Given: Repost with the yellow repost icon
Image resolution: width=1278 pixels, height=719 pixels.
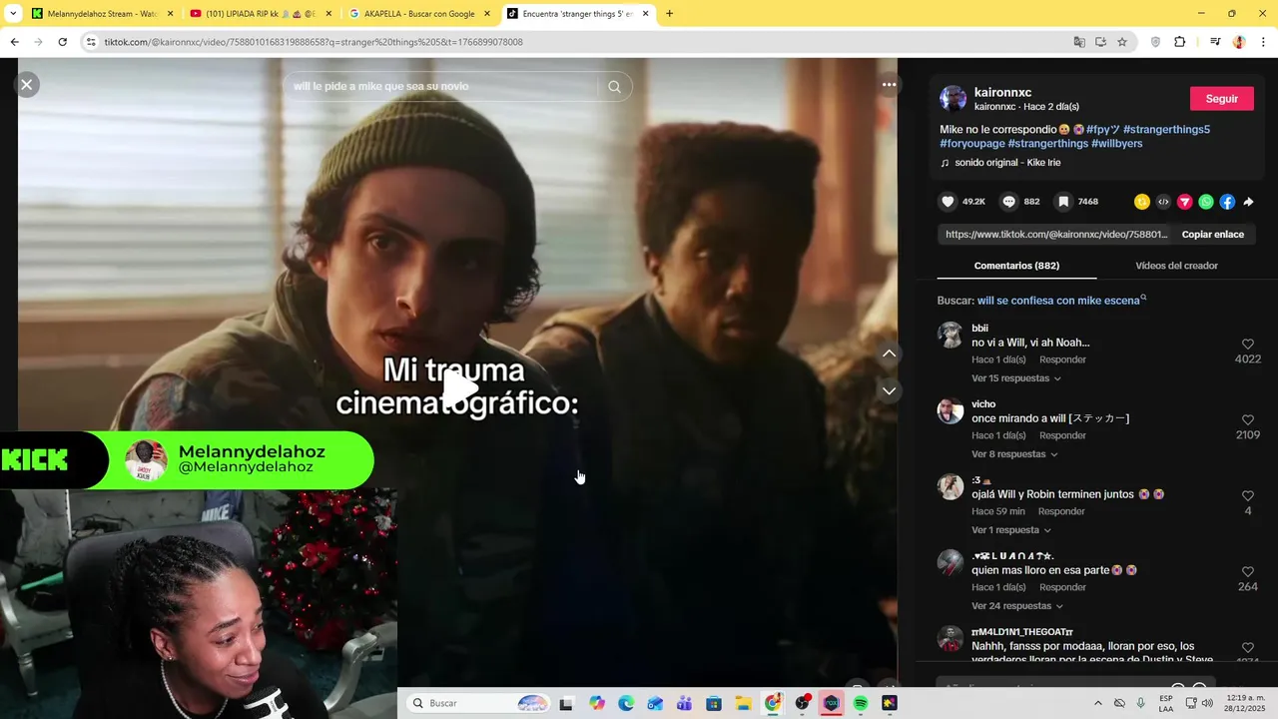Looking at the screenshot, I should tap(1142, 202).
